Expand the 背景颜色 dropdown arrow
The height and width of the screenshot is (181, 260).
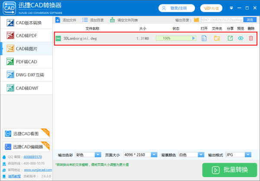coord(201,155)
